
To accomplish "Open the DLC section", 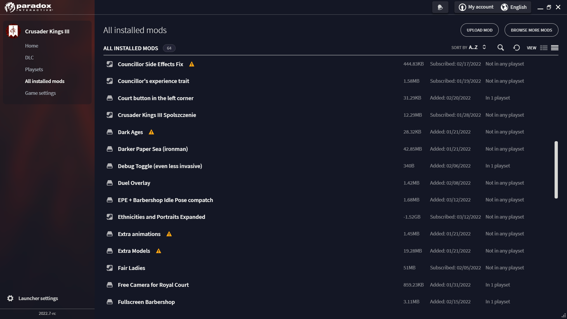I will pos(29,58).
